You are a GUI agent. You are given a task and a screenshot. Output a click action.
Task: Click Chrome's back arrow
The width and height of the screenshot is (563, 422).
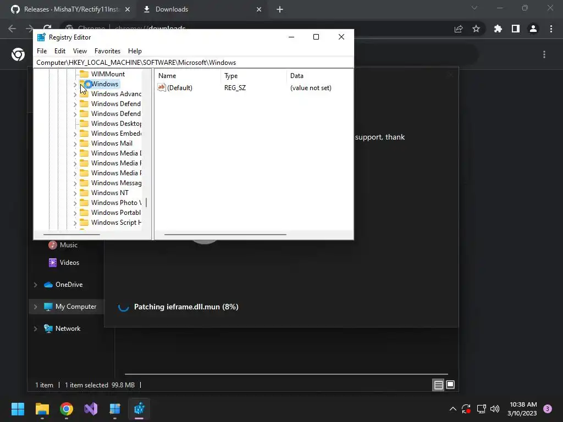pyautogui.click(x=12, y=29)
